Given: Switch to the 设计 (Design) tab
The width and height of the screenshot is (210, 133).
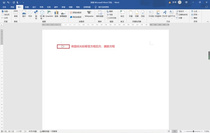Looking at the screenshot, I should [34, 7].
